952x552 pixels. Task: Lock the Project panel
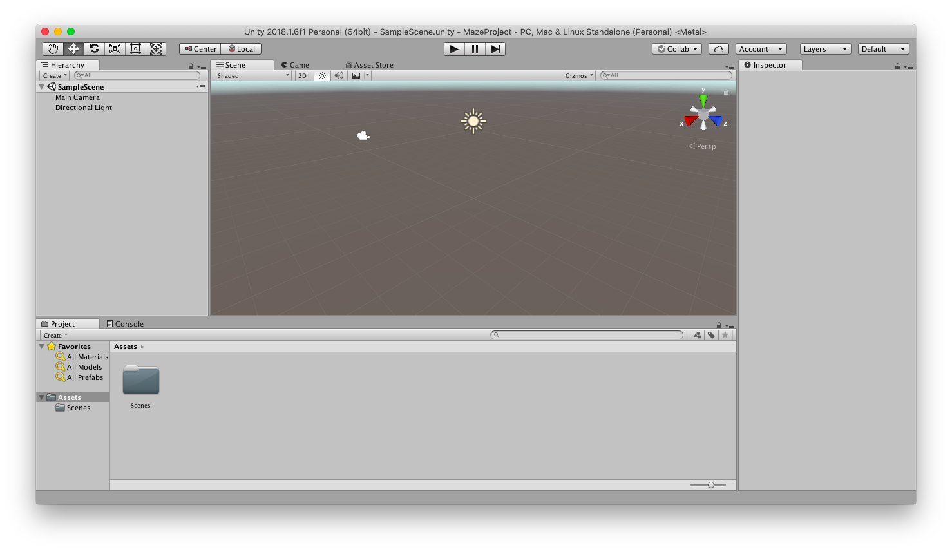pos(719,325)
